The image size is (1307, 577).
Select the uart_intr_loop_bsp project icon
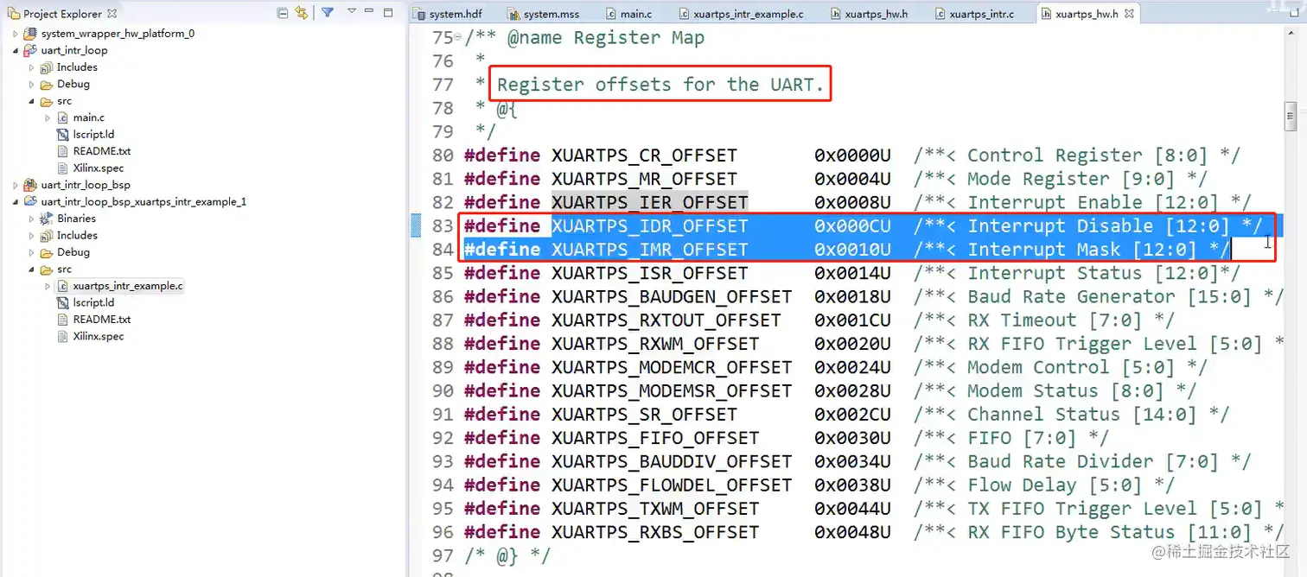coord(31,185)
